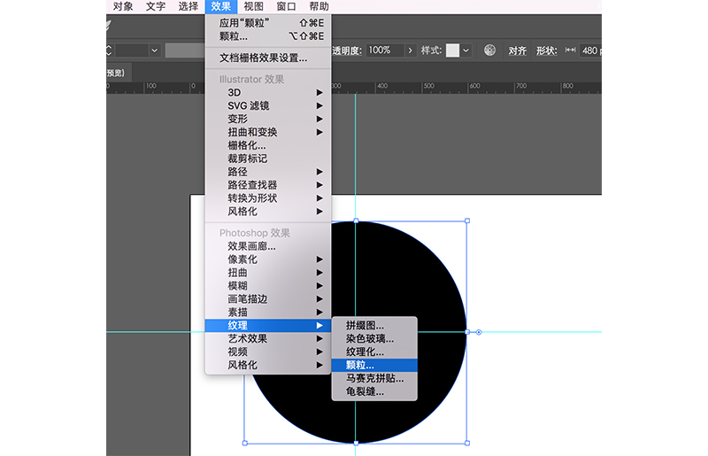The width and height of the screenshot is (708, 456).
Task: Open the 对象 menu in menu bar
Action: click(x=123, y=6)
